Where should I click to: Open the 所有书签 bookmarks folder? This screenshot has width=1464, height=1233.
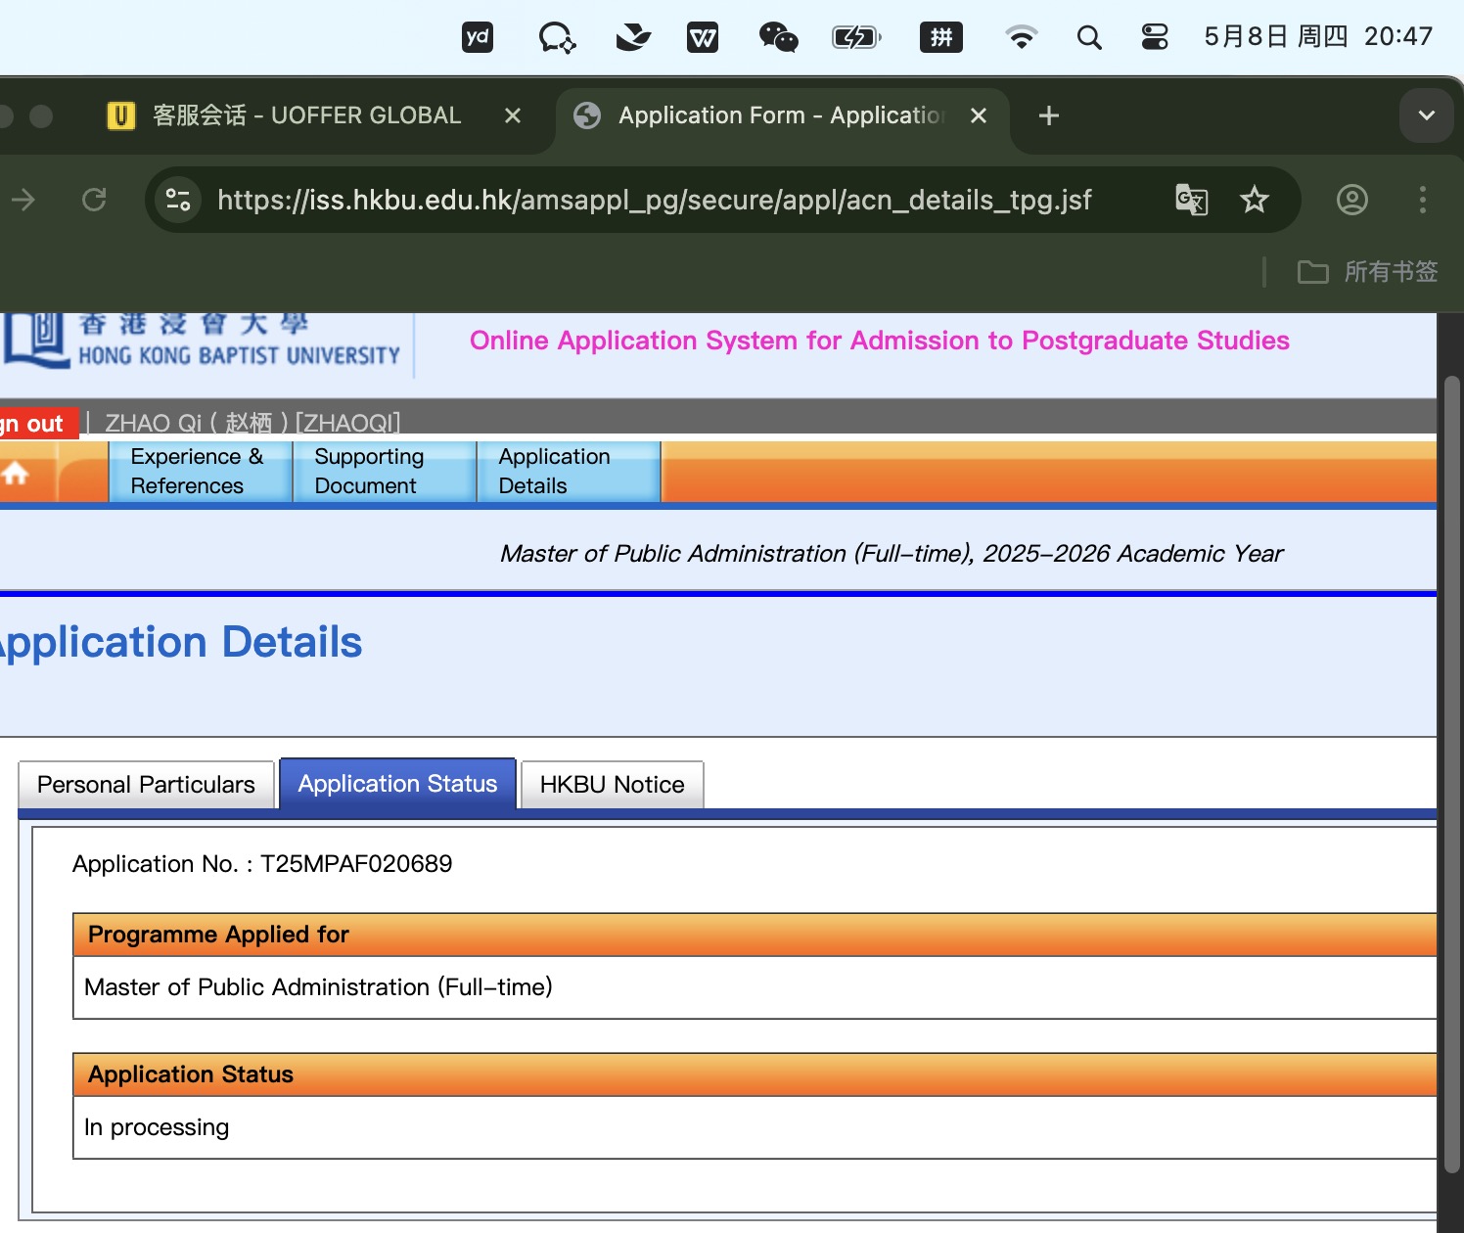click(1367, 272)
